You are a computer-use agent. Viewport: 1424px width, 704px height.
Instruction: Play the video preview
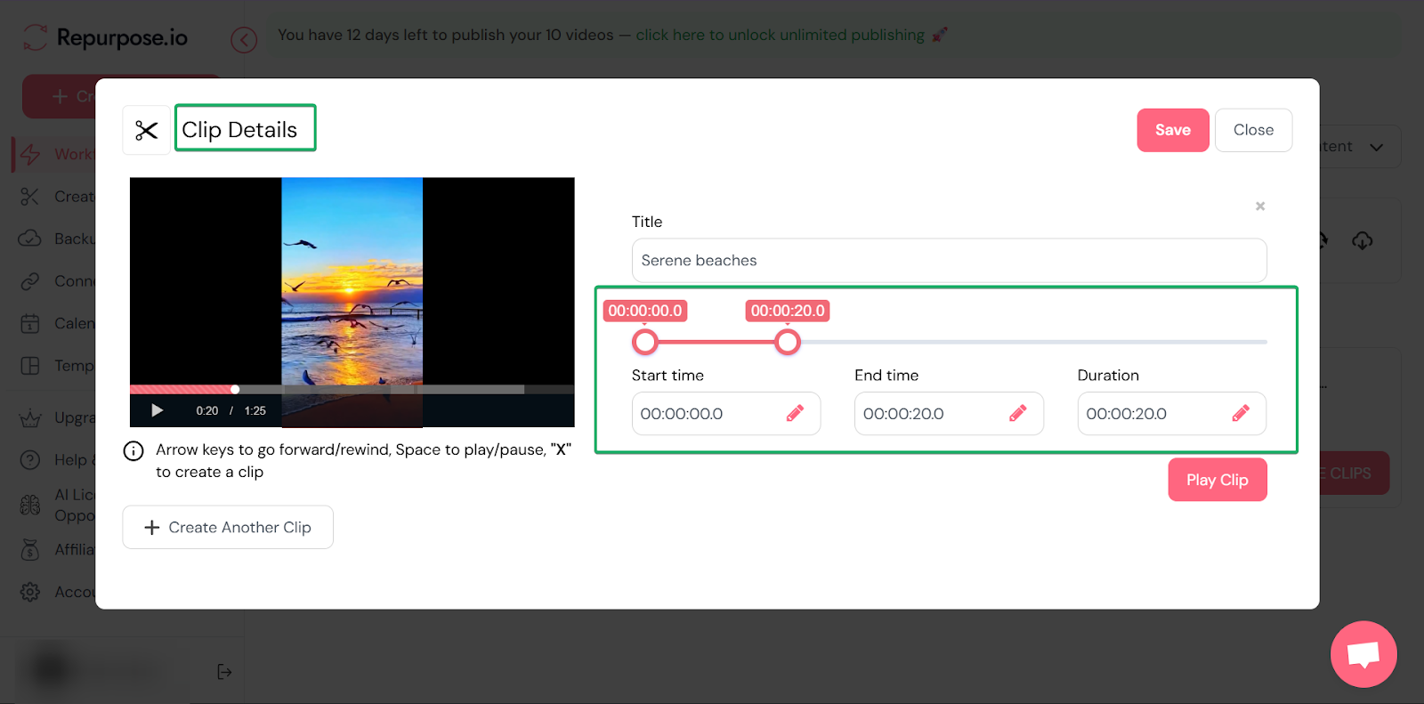[158, 410]
